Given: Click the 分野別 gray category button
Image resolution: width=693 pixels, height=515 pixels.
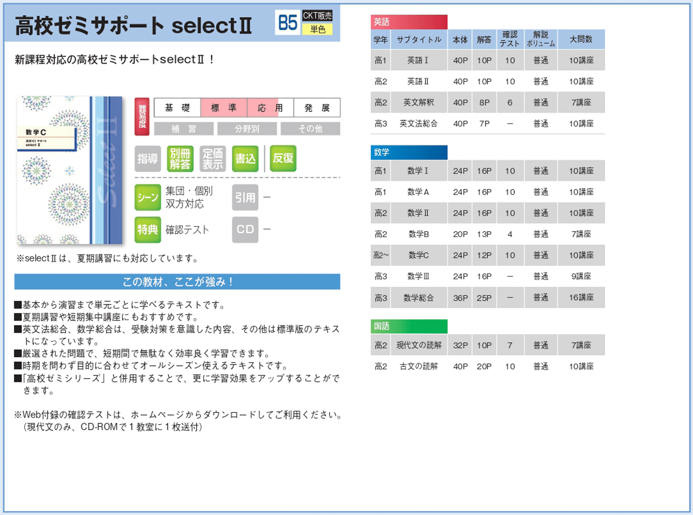Looking at the screenshot, I should click(247, 129).
